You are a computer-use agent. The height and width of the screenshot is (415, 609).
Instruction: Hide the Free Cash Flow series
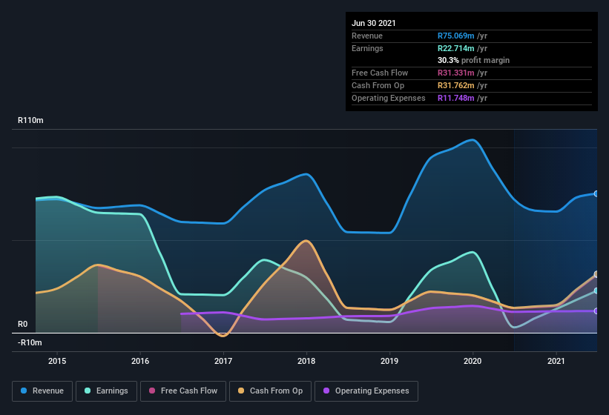(183, 391)
